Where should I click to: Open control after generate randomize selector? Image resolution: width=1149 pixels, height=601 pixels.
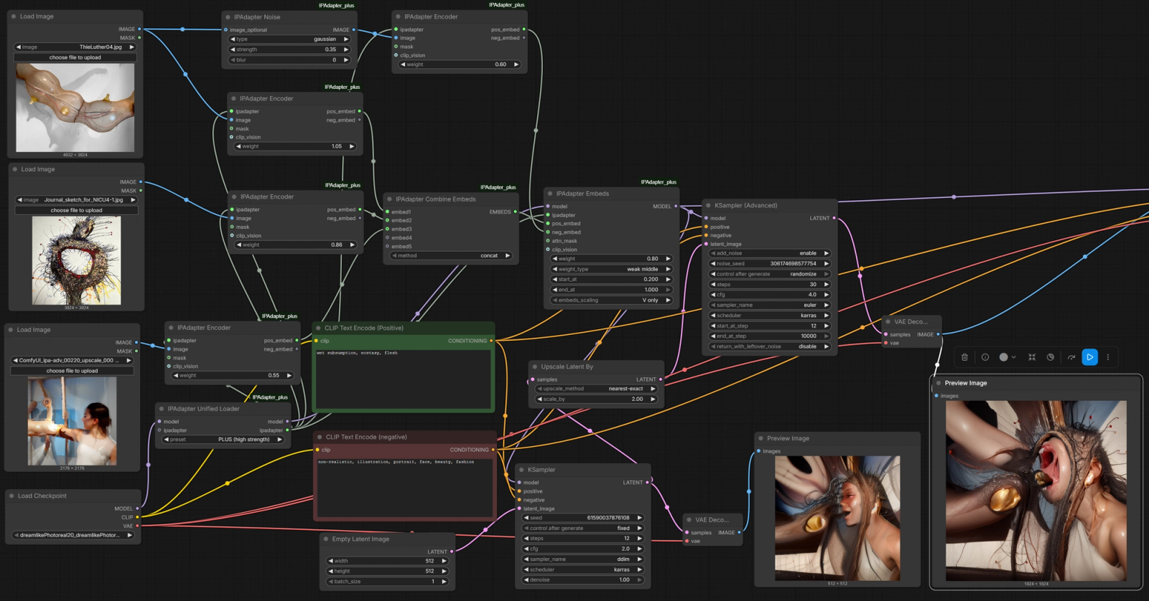(x=770, y=274)
